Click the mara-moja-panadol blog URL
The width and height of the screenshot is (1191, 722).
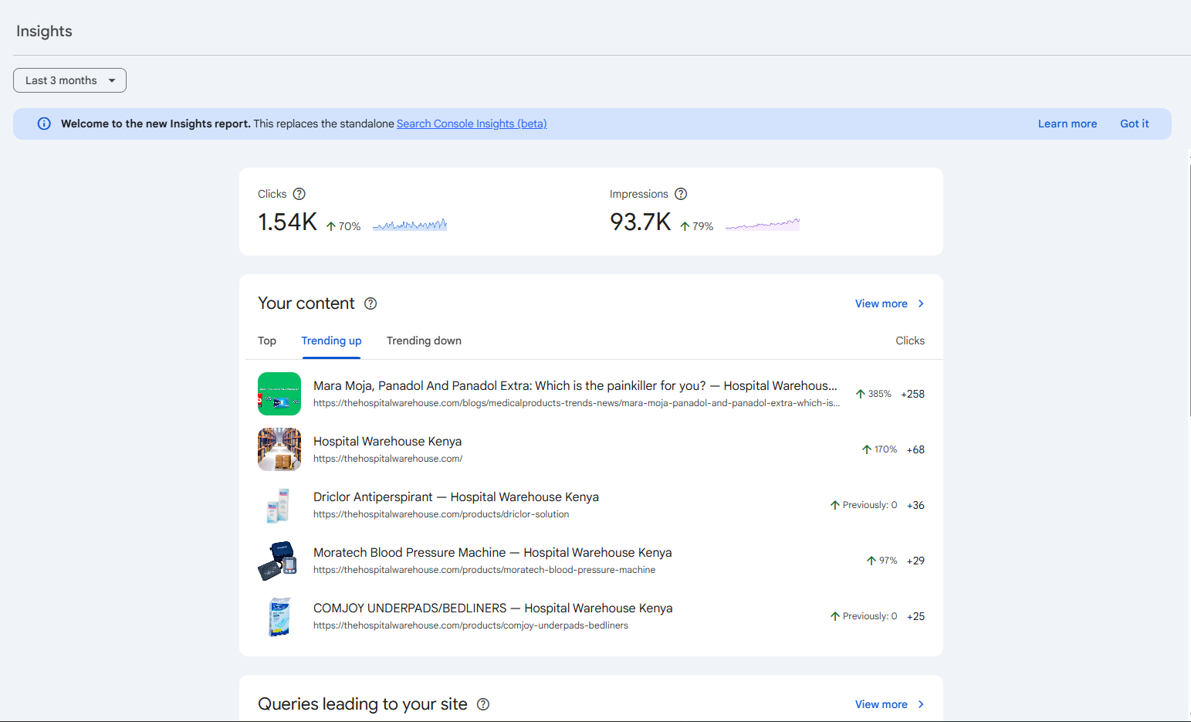point(577,403)
